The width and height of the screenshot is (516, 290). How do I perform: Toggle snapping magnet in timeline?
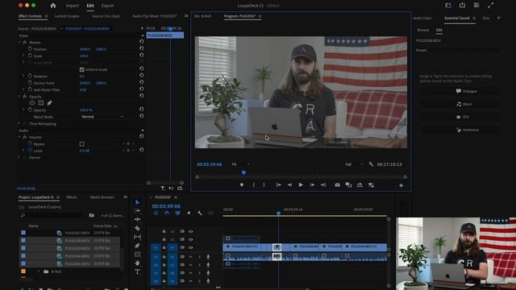[167, 213]
